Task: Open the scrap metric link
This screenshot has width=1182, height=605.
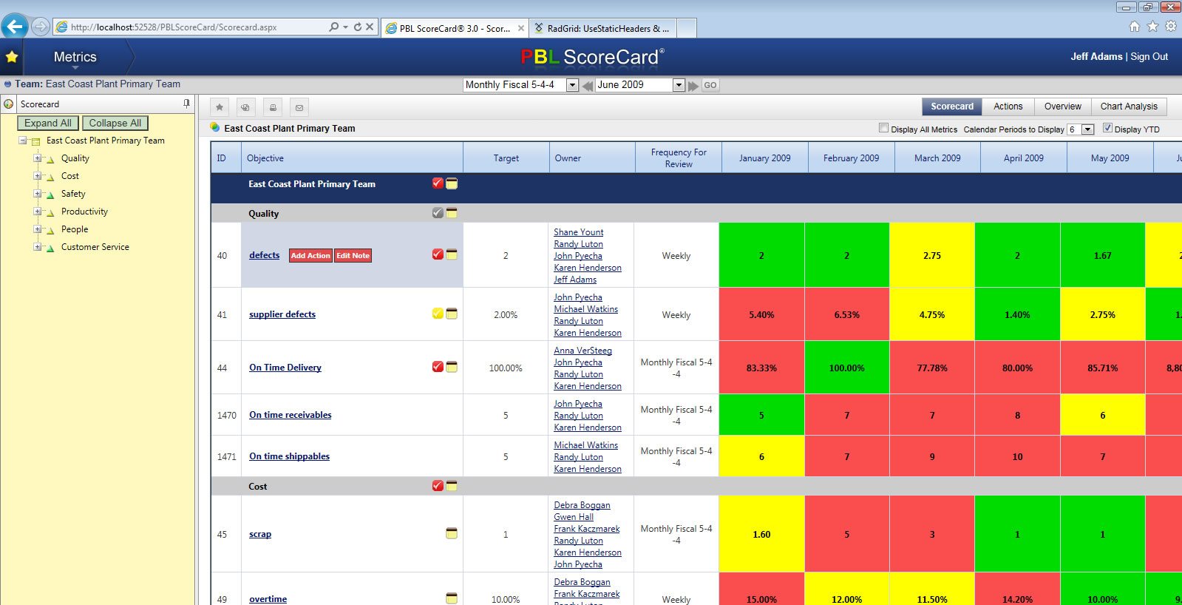Action: [x=260, y=534]
